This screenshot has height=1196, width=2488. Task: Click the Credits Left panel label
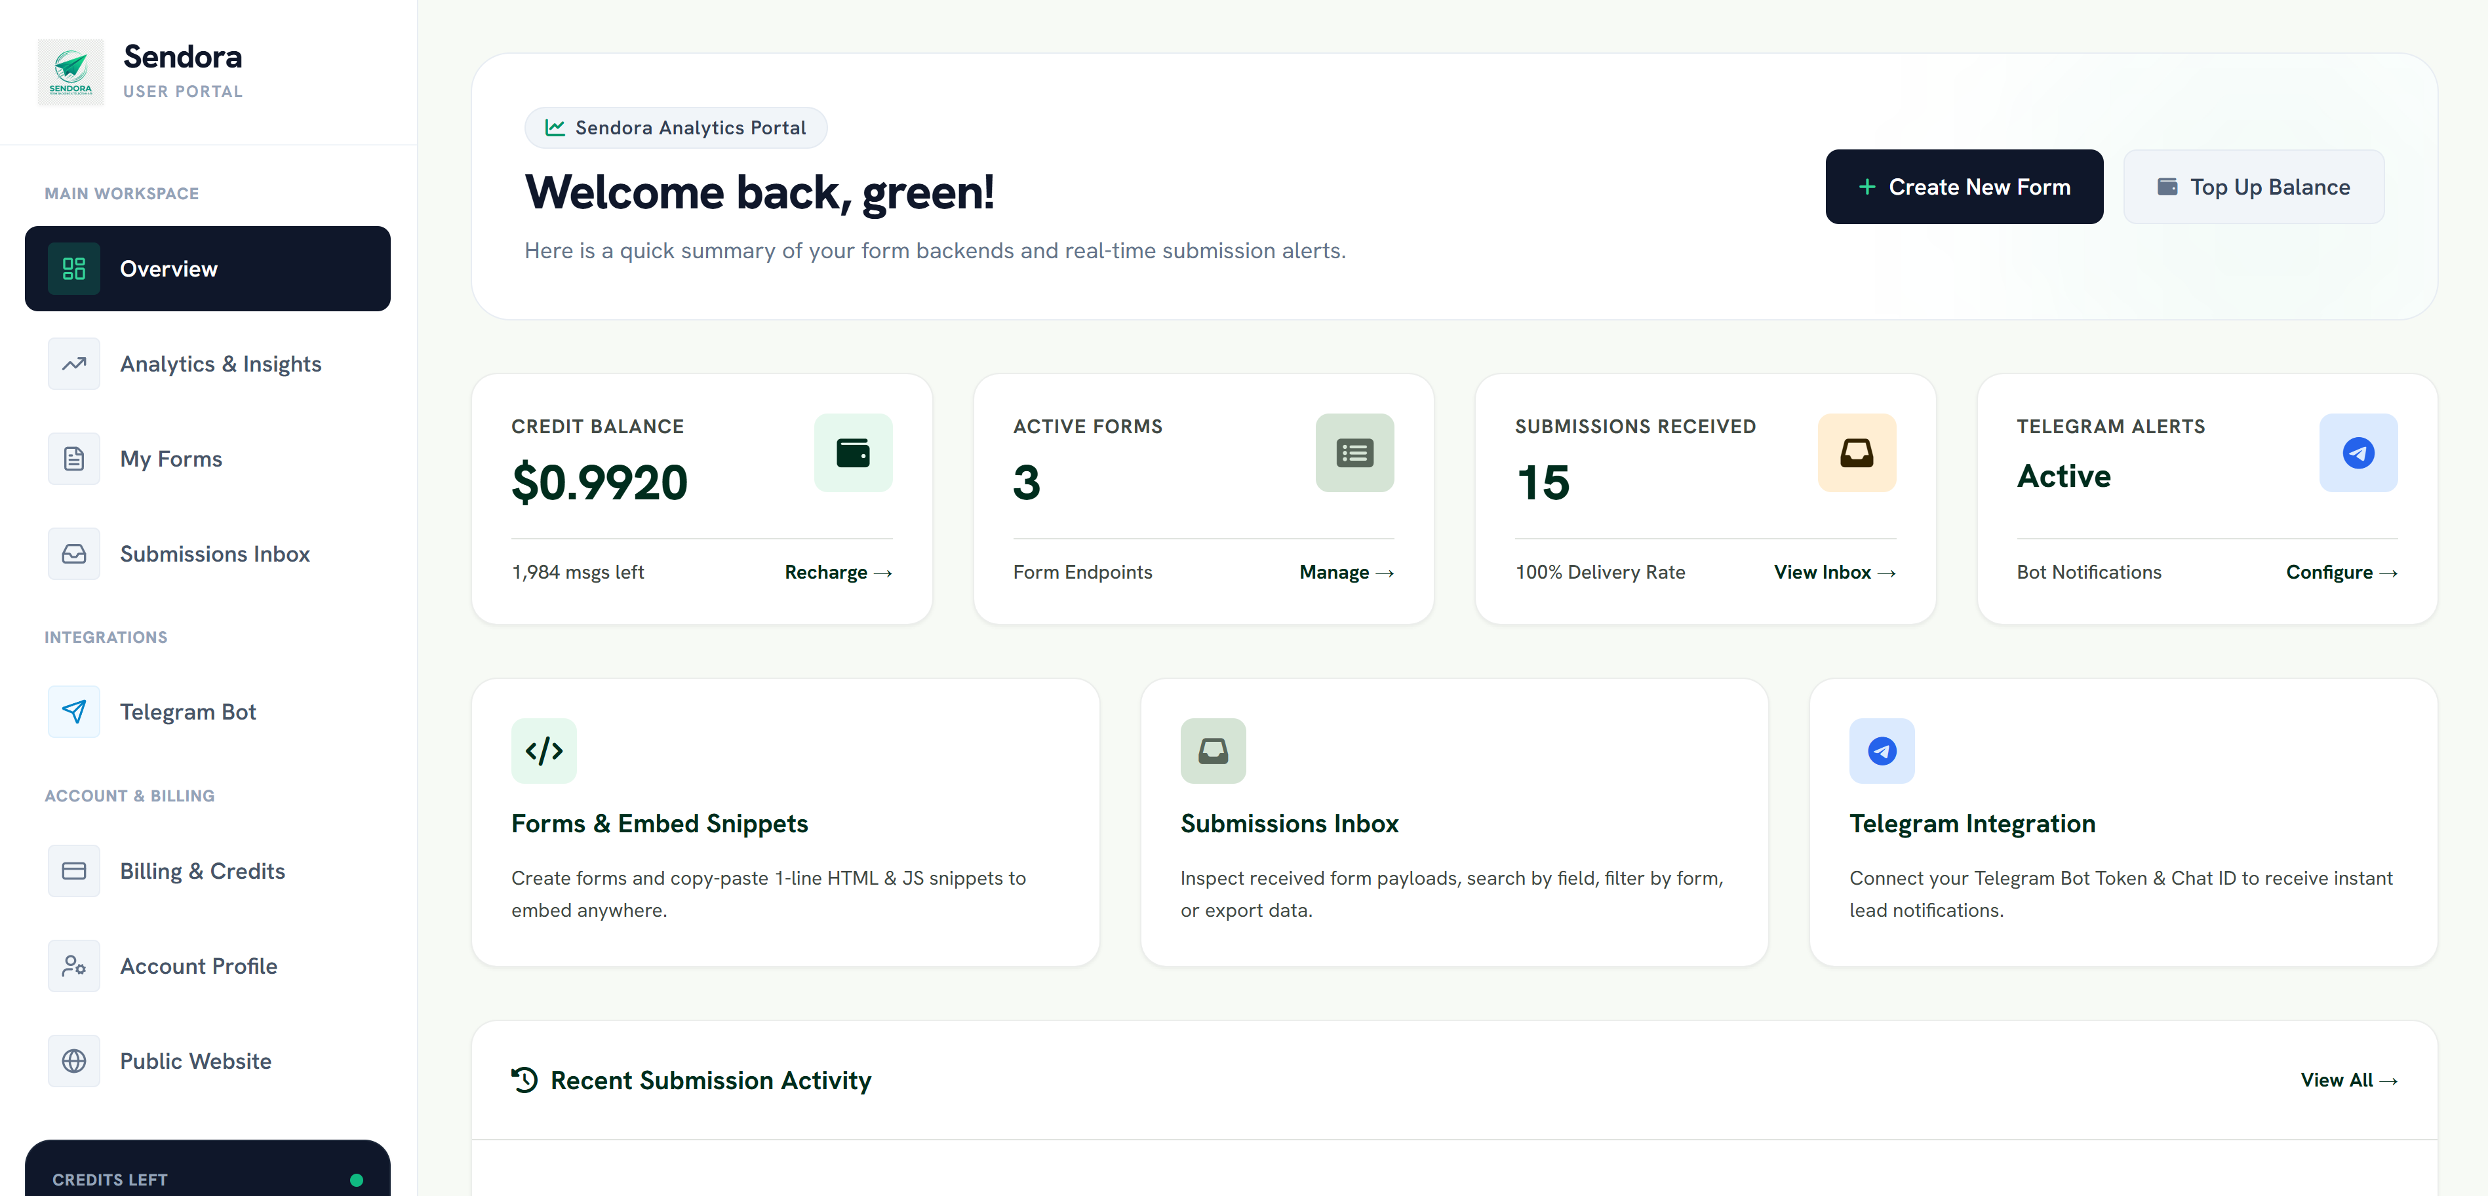click(x=110, y=1180)
